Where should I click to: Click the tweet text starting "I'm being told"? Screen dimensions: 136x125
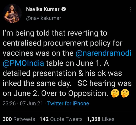pos(67,63)
